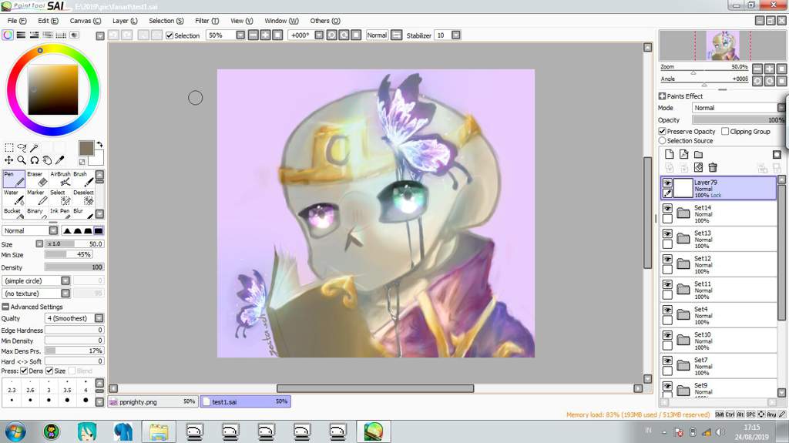Open the Stabilizer value dropdown
Viewport: 789px width, 443px height.
[x=456, y=35]
